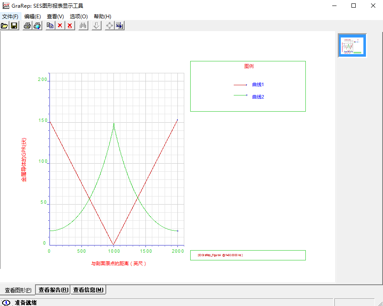Click the copy icon in toolbar
The height and width of the screenshot is (306, 383).
click(x=50, y=26)
